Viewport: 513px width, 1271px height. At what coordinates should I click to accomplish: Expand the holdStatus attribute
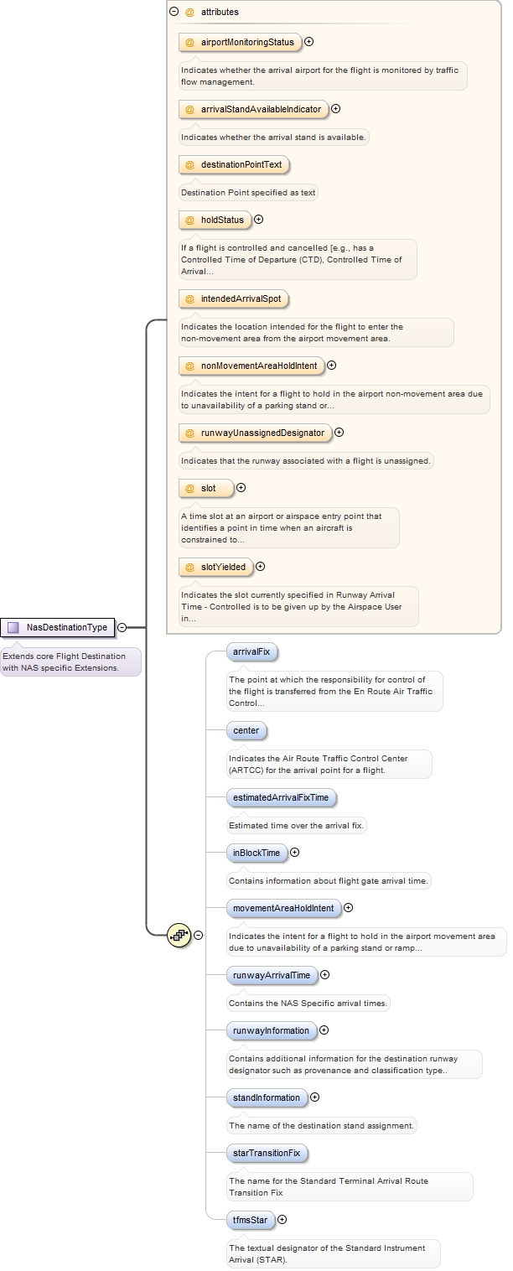point(258,220)
